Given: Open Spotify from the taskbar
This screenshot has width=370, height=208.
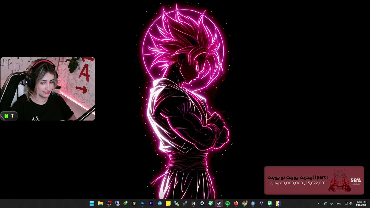Looking at the screenshot, I should (x=227, y=203).
